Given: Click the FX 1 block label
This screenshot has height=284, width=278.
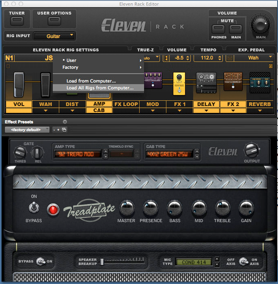Looking at the screenshot, I should click(x=179, y=104).
